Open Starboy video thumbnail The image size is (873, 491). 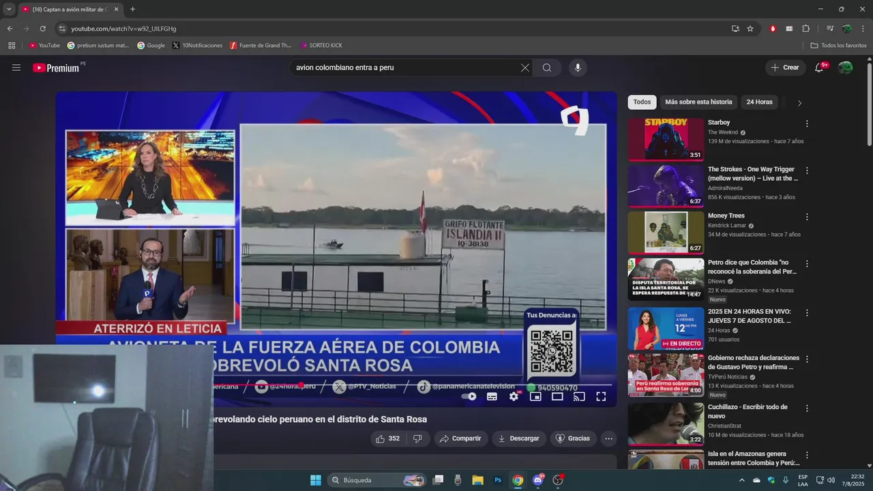[666, 139]
